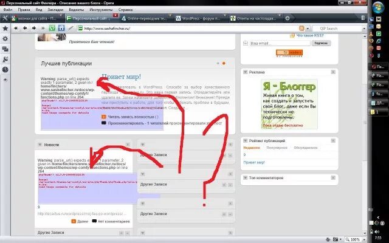Open the pushpin notes panel

click(5, 60)
